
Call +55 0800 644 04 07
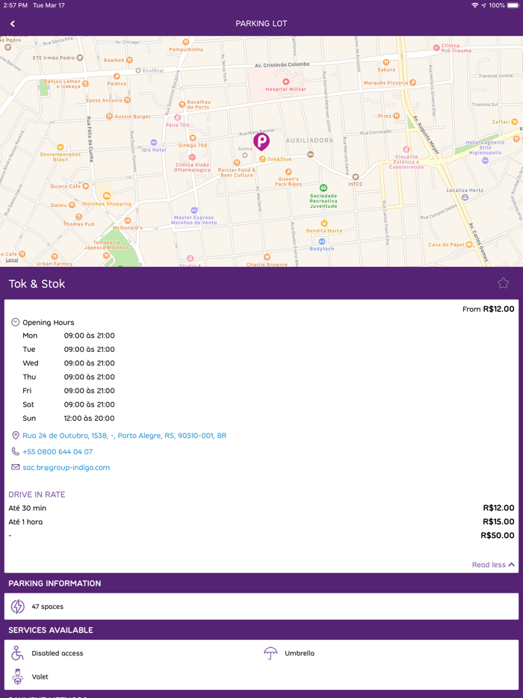pyautogui.click(x=58, y=451)
